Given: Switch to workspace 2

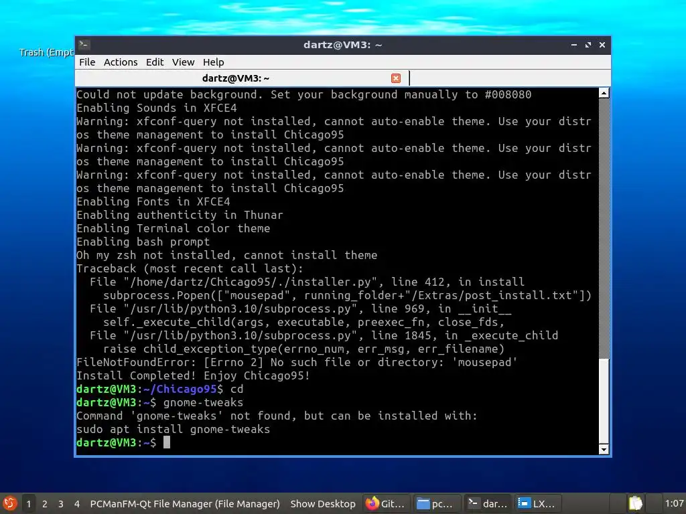Looking at the screenshot, I should coord(45,504).
